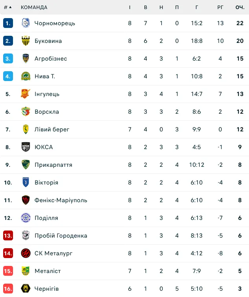The height and width of the screenshot is (297, 249).
Task: Click the СК Металург round logo
Action: 26,253
